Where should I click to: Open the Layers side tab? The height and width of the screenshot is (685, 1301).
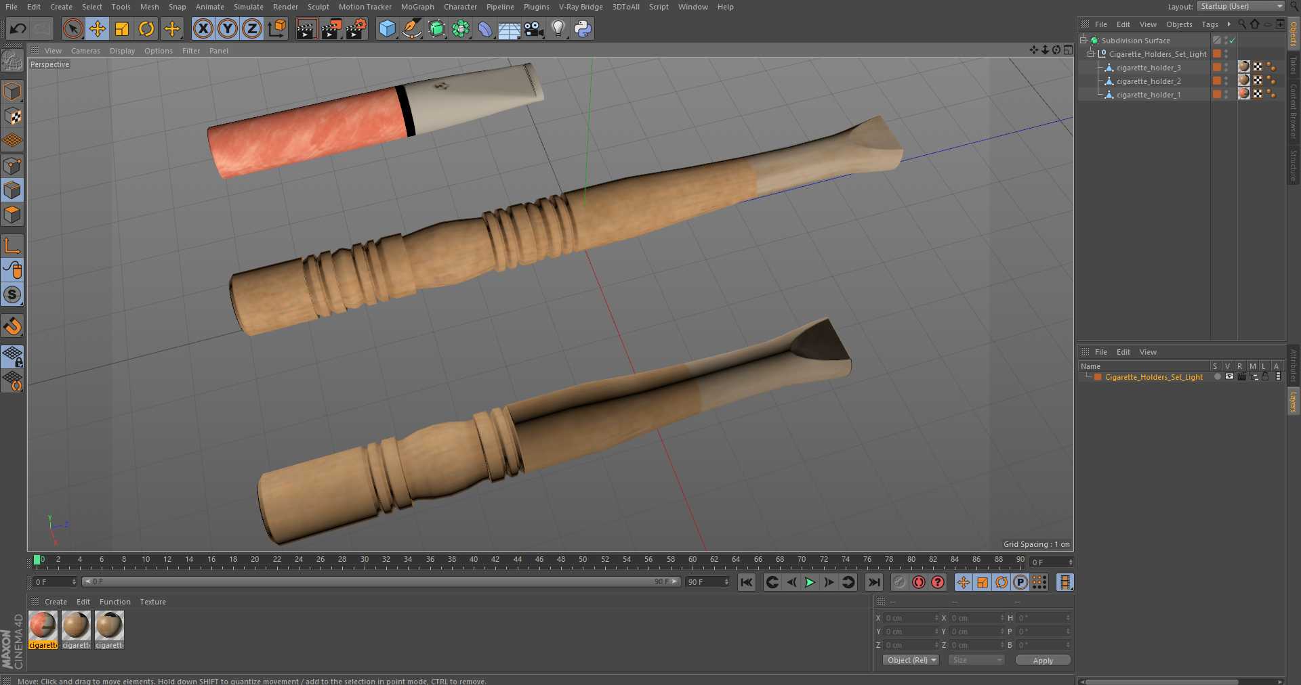[x=1294, y=401]
